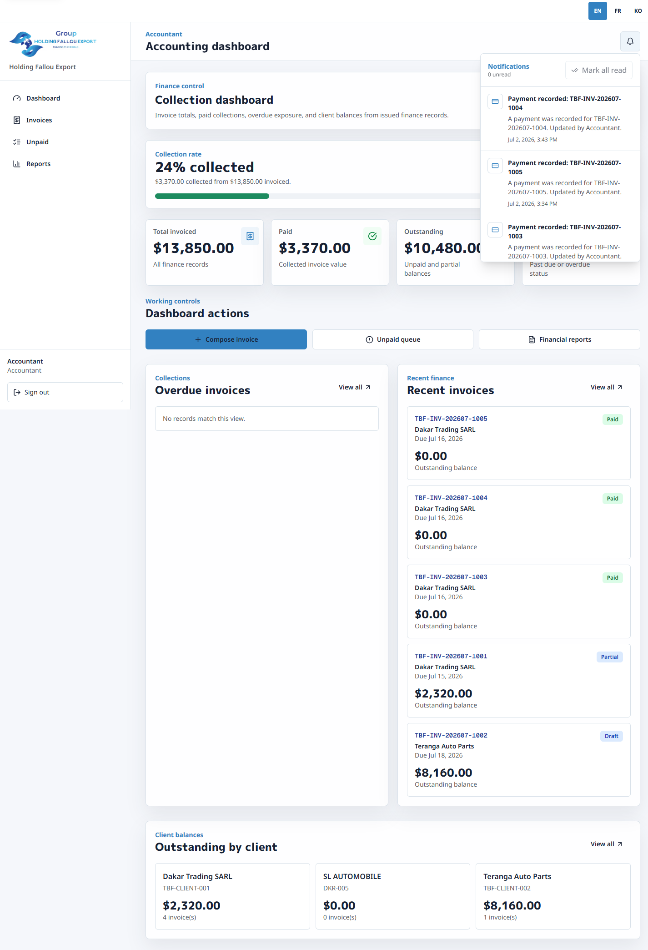The image size is (648, 950).
Task: Open SL AUTOMOBILE client balance card
Action: click(393, 896)
